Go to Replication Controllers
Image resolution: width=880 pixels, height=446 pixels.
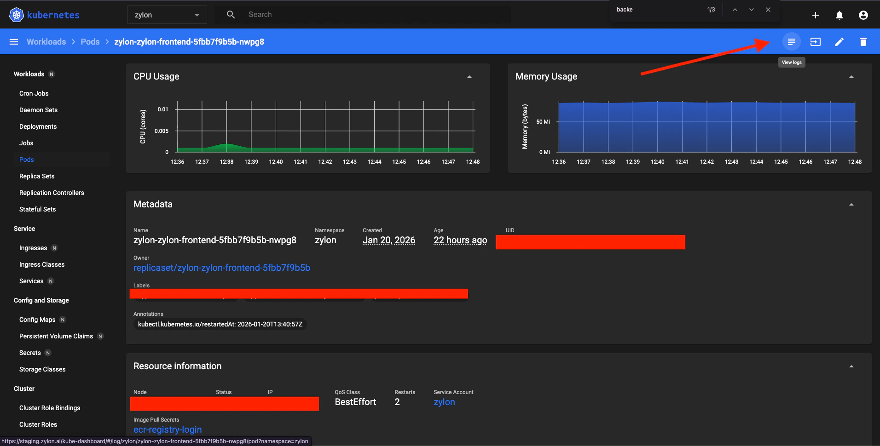52,193
